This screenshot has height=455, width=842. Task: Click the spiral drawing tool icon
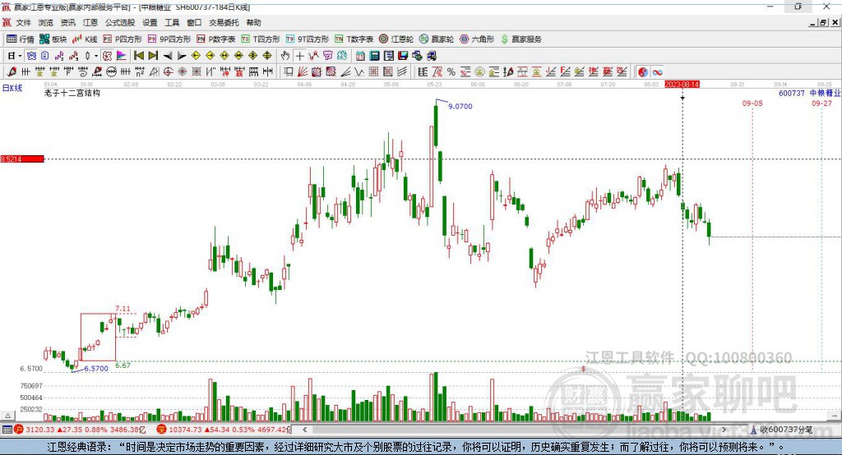83,72
